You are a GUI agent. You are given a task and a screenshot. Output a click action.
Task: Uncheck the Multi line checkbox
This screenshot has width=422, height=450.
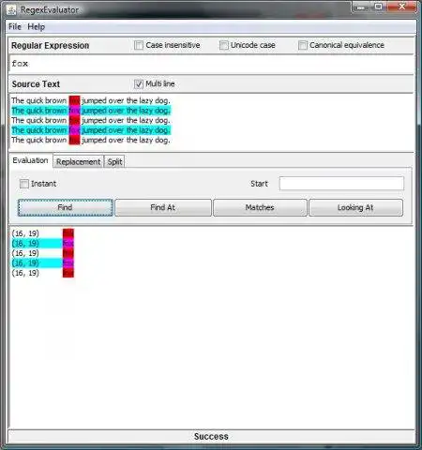click(x=139, y=84)
